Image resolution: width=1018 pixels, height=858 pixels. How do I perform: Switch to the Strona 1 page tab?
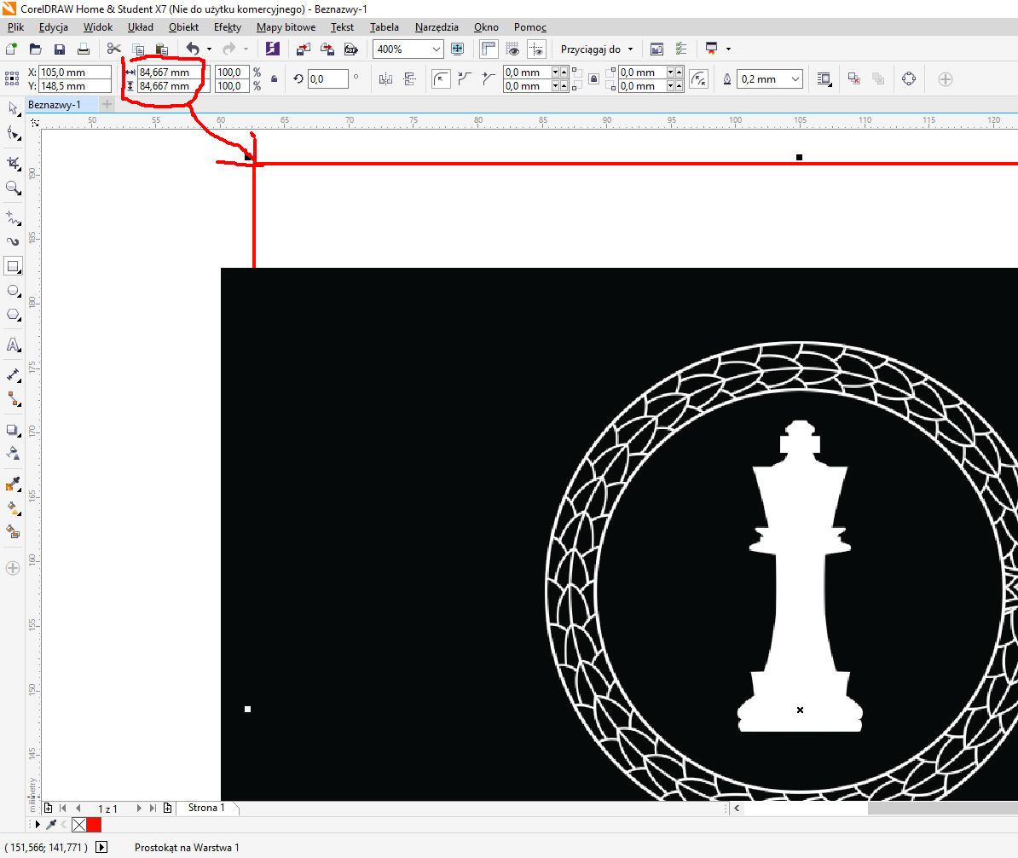tap(206, 808)
